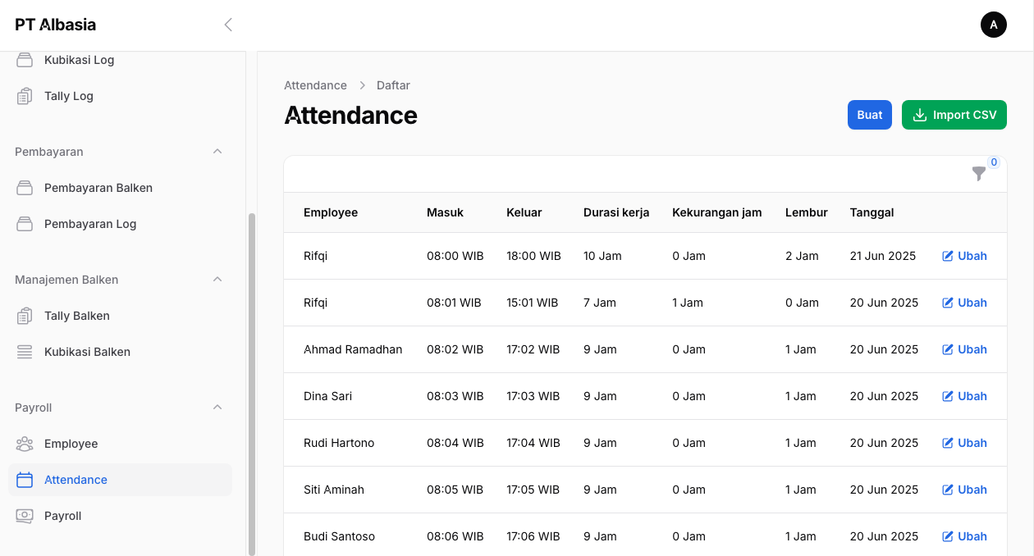Click the sidebar vertical scrollbar
Image resolution: width=1034 pixels, height=556 pixels.
pyautogui.click(x=252, y=377)
